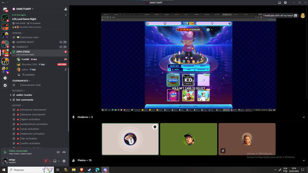Screen dimensions: 308x173
Task: Select the streaming speaker tile
Action: [x=130, y=139]
